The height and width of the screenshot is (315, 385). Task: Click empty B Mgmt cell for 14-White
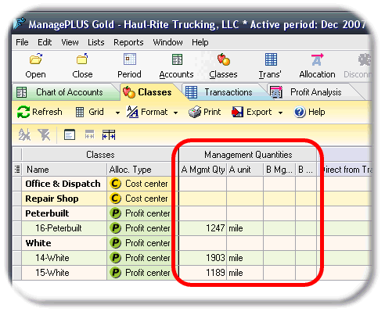pos(279,258)
